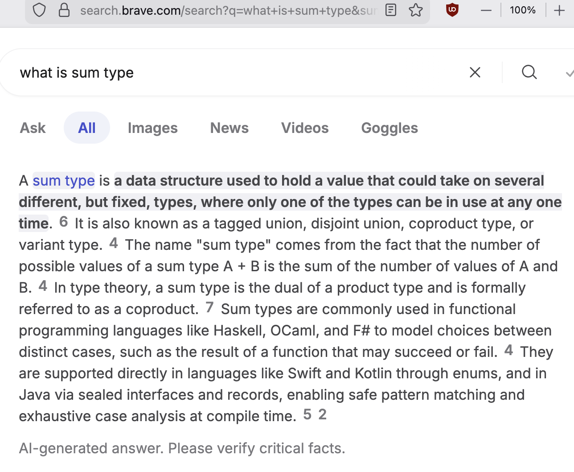The height and width of the screenshot is (472, 574).
Task: Go to the Videos tab
Action: (305, 128)
